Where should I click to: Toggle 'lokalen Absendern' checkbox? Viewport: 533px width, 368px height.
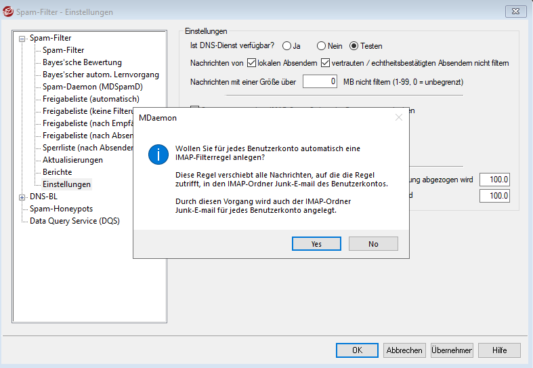(251, 63)
